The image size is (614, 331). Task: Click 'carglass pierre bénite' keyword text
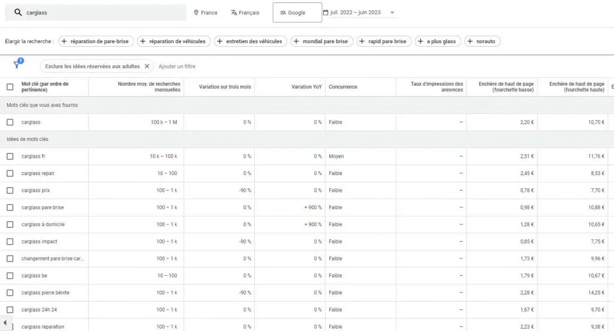pyautogui.click(x=46, y=293)
